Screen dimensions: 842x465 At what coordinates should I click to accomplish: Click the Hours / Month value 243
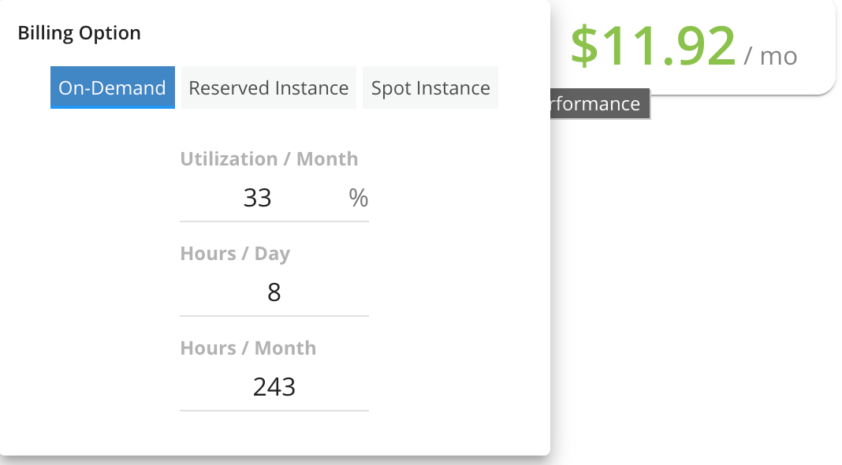[x=274, y=387]
